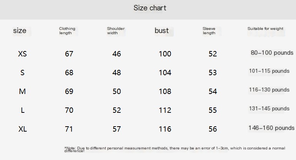The height and width of the screenshot is (160, 296).
Task: Click the Sleeve length column header
Action: [209, 31]
